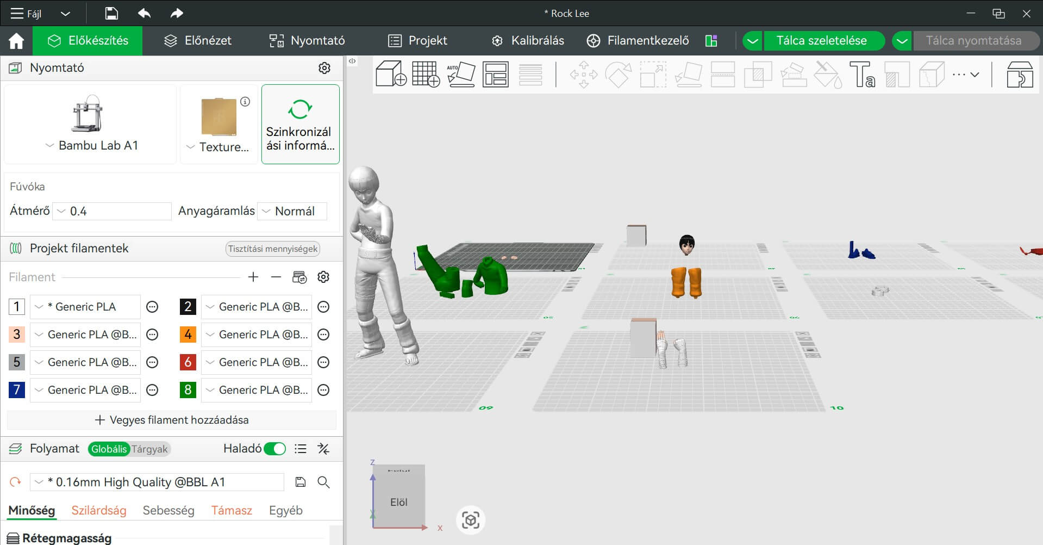This screenshot has height=545, width=1043.
Task: Open the Anyagáramlás Normál dropdown
Action: pos(292,211)
